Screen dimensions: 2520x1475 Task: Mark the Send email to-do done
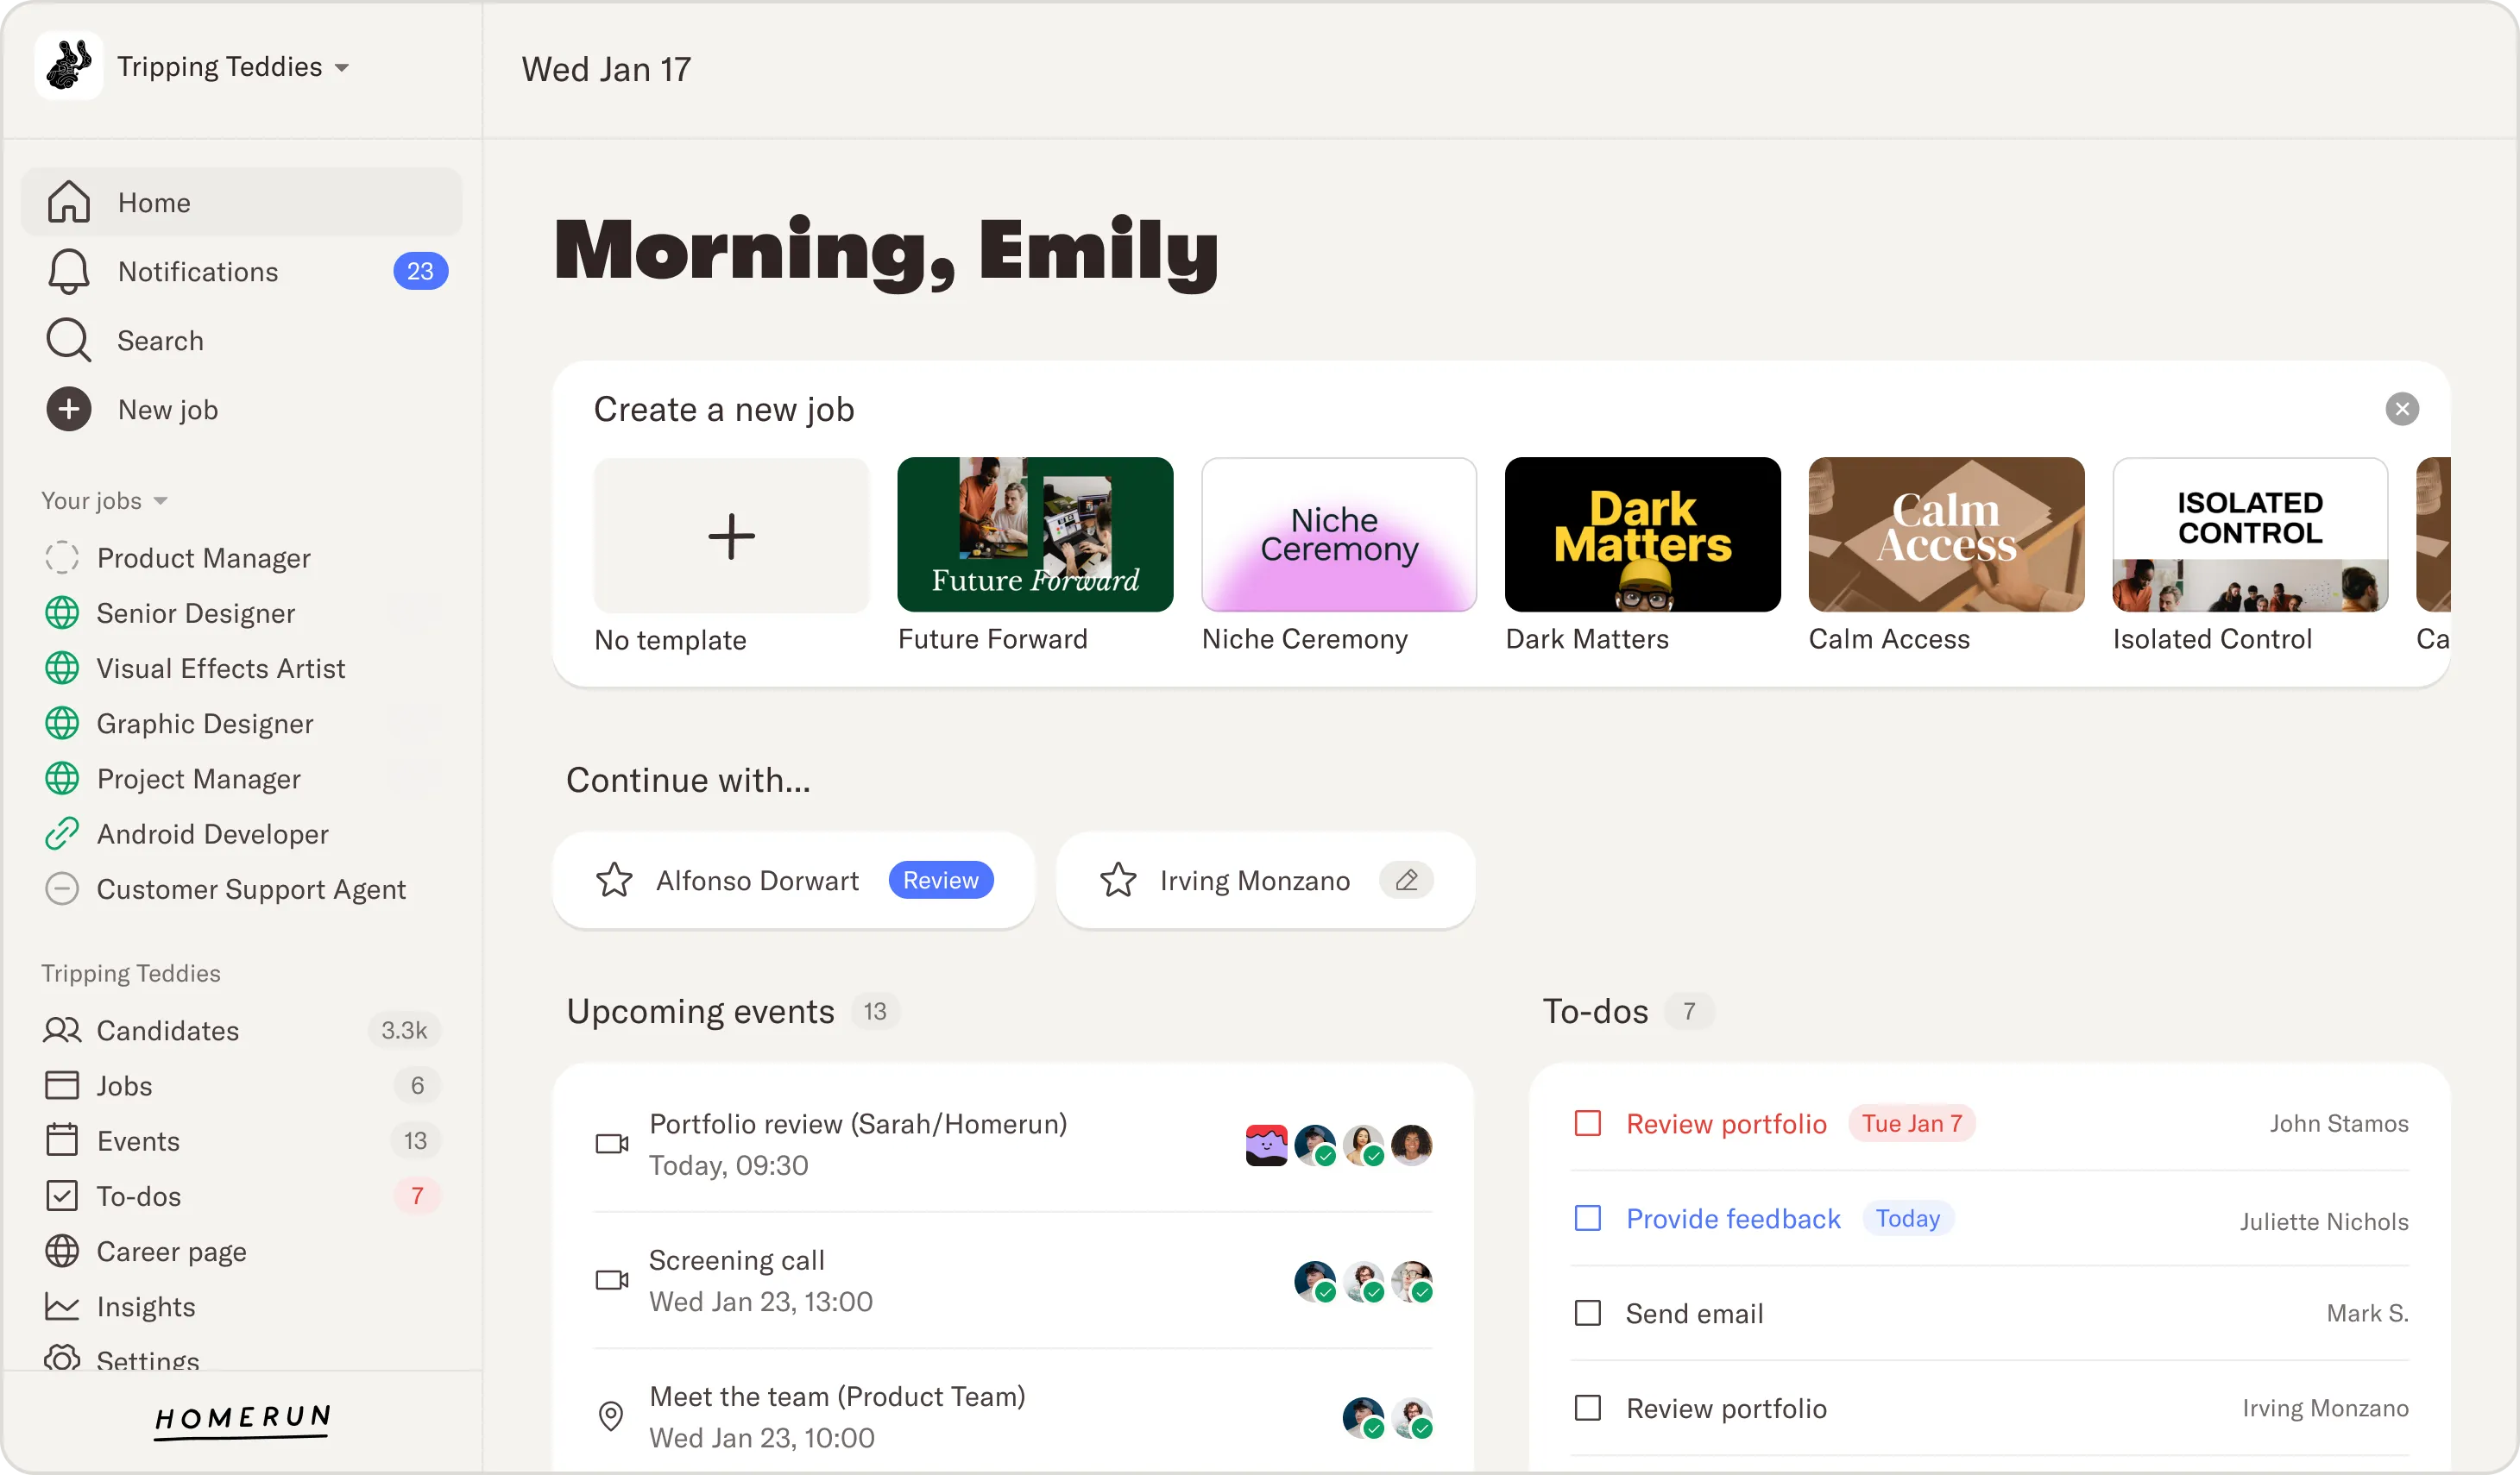[x=1588, y=1313]
